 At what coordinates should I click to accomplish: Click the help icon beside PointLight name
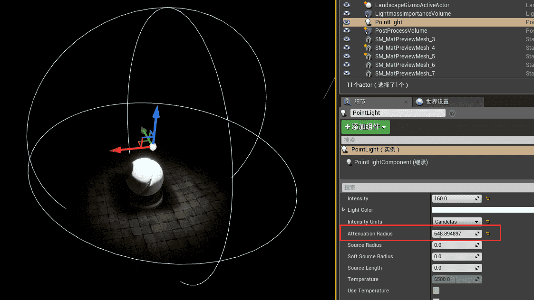click(452, 113)
